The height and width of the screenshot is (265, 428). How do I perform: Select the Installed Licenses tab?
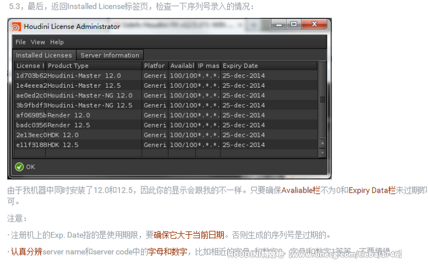44,55
